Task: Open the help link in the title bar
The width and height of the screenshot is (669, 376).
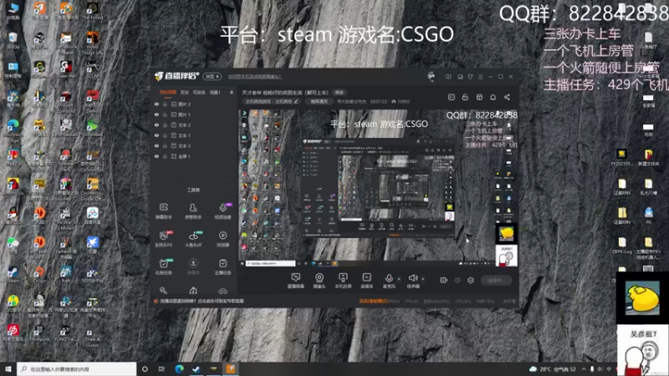Action: tap(255, 77)
